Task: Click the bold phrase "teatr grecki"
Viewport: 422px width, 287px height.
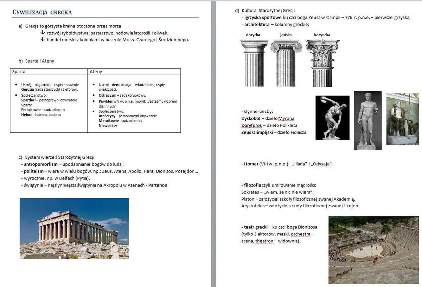Action: pyautogui.click(x=256, y=227)
